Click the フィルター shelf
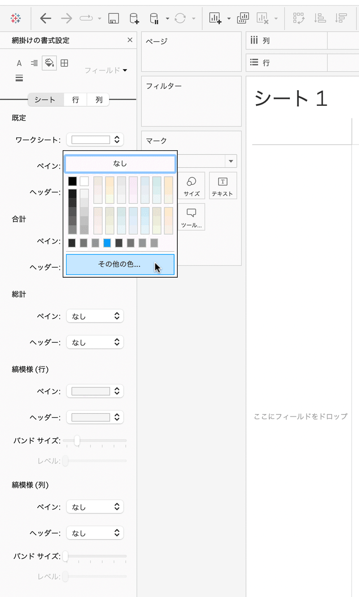 pyautogui.click(x=192, y=101)
